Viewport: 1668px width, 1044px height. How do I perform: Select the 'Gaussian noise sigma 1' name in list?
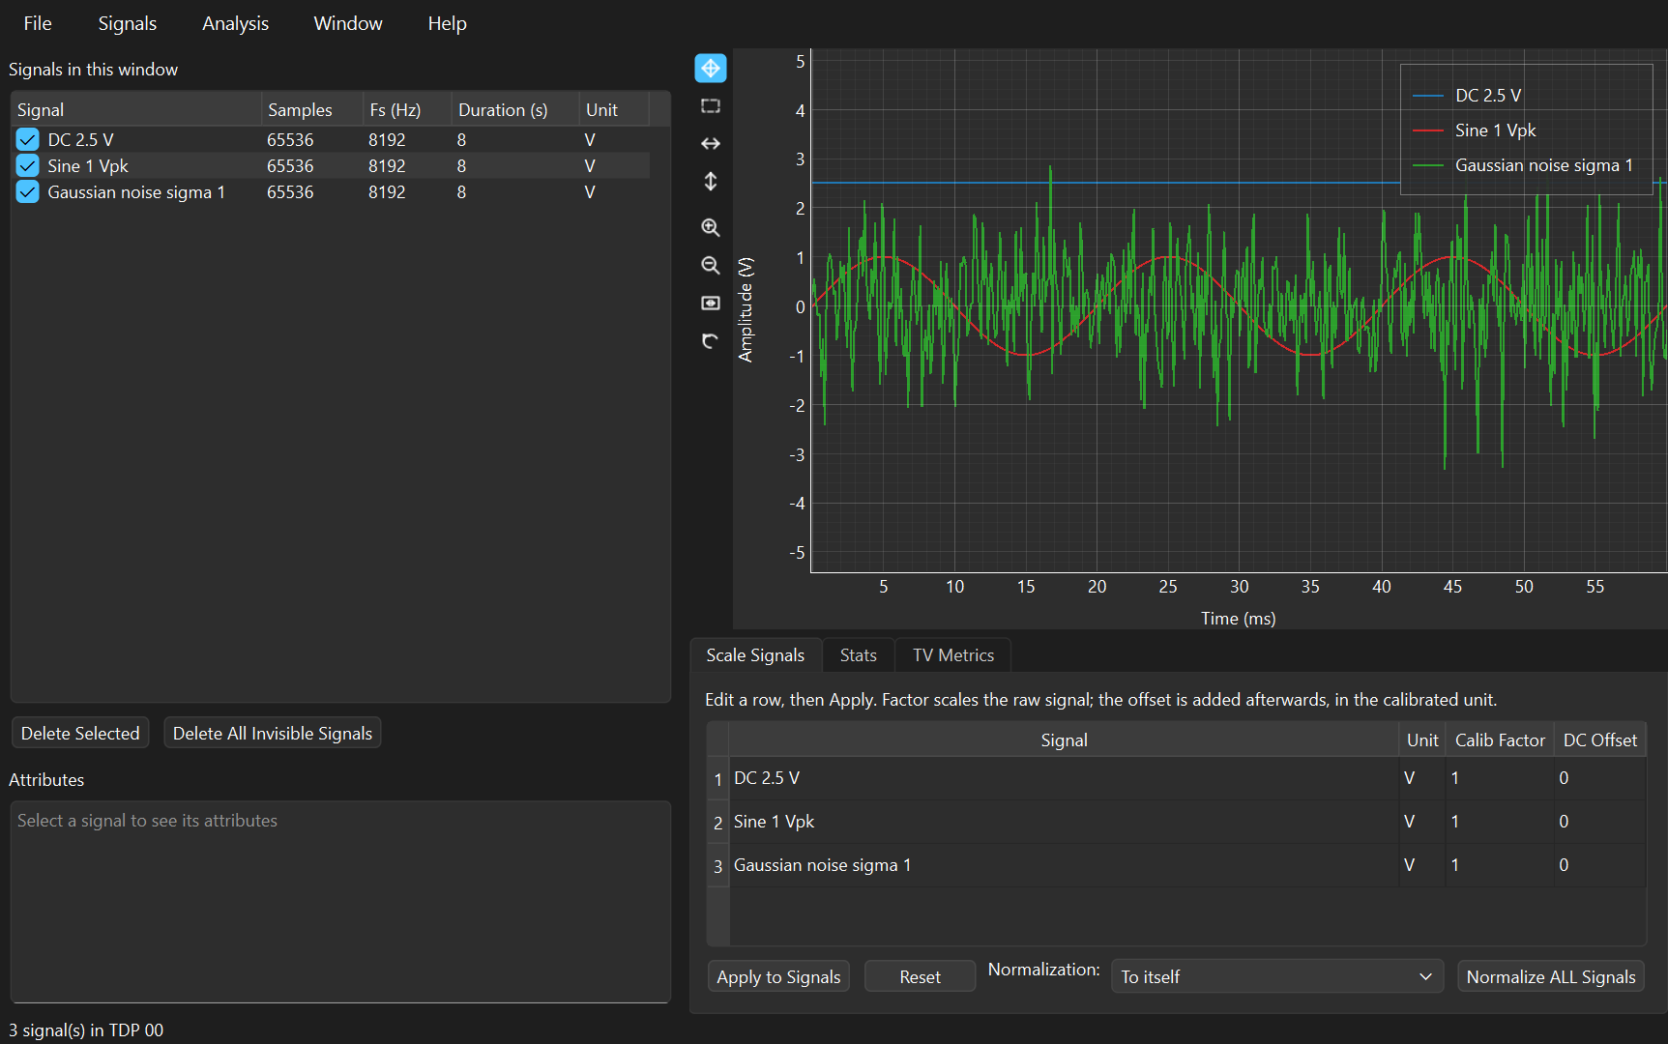pos(136,192)
